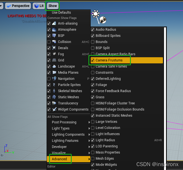Click the Skeletal Meshes figure icon

[x=54, y=91]
